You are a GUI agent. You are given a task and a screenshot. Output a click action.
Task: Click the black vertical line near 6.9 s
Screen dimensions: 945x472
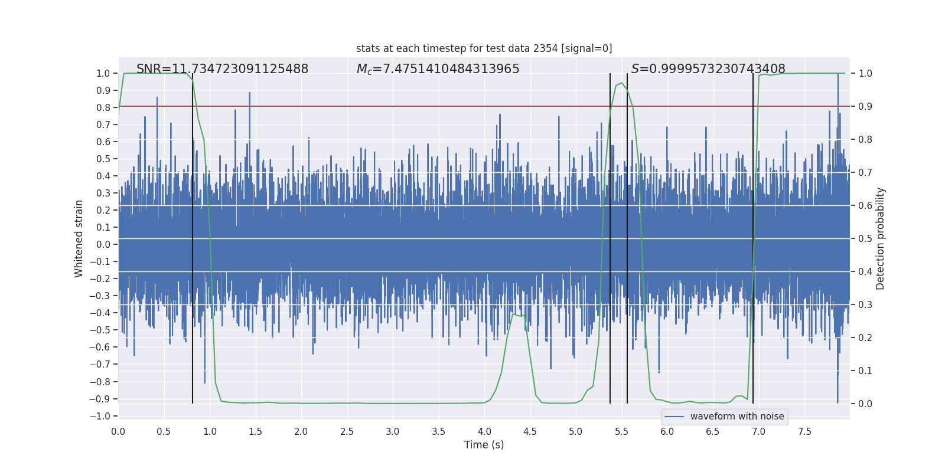753,238
